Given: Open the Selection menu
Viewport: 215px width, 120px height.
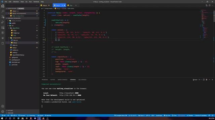Looking at the screenshot, I should click(16, 2).
